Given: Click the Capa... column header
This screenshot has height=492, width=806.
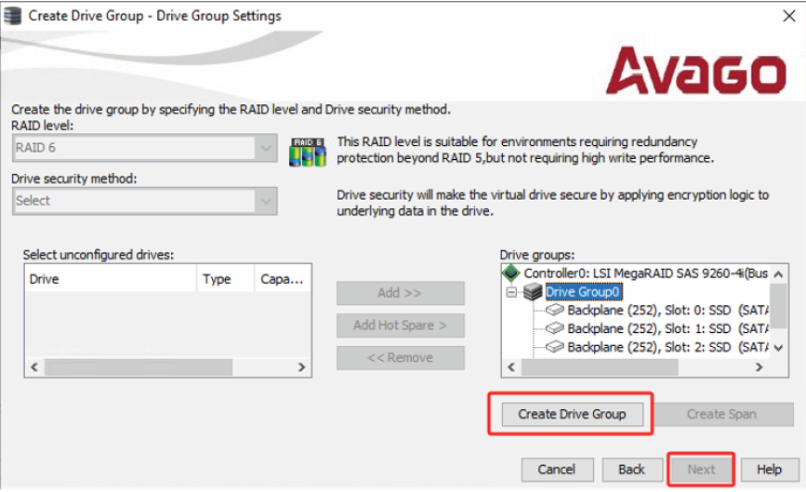Looking at the screenshot, I should point(283,279).
